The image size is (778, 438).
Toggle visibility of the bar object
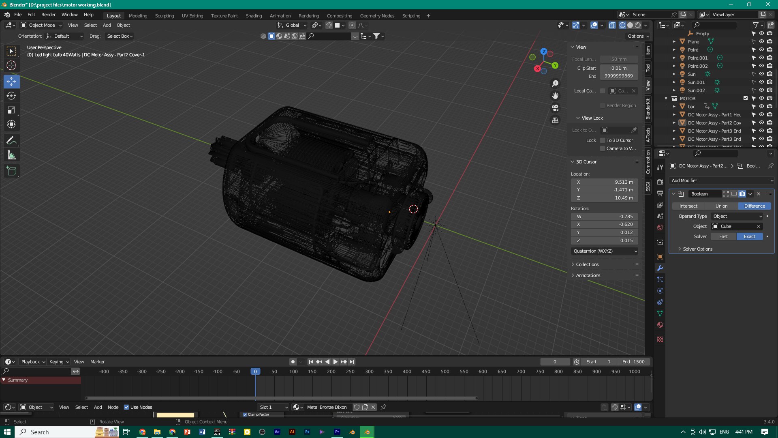coord(762,107)
